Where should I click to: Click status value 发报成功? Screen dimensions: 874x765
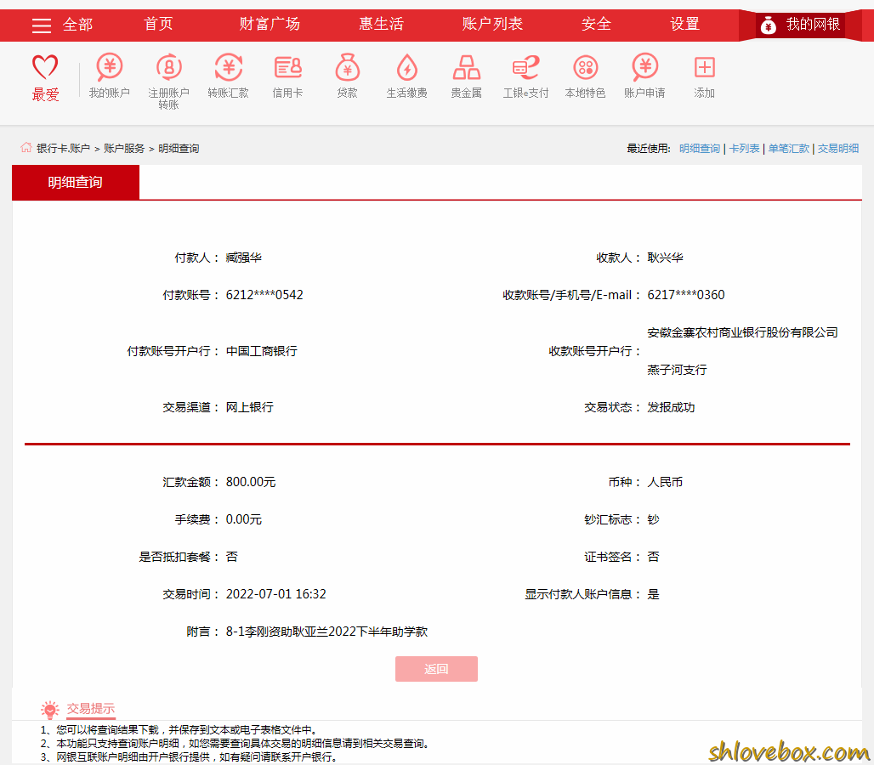(671, 407)
